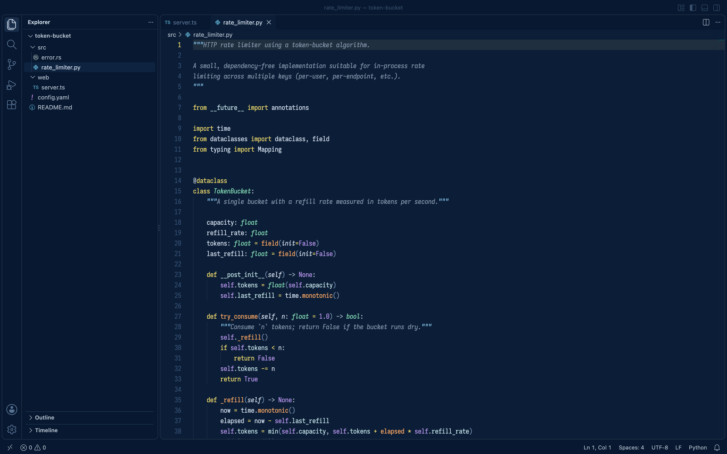
Task: Open the editor more actions ellipsis
Action: tap(718, 22)
